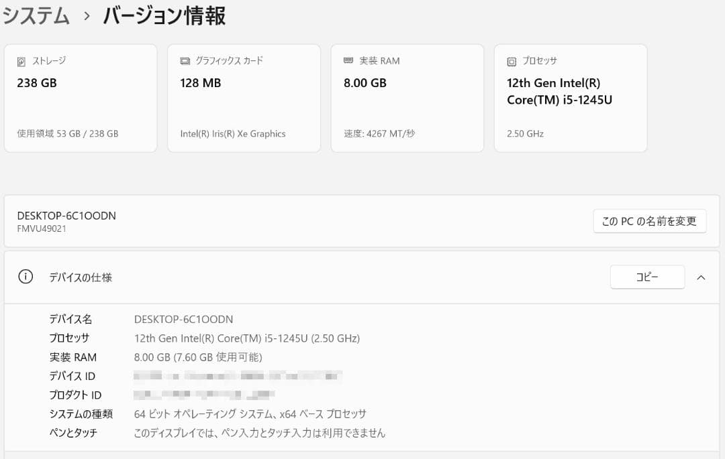
Task: Click the RAM icon above 8.00 GB
Action: pos(348,60)
